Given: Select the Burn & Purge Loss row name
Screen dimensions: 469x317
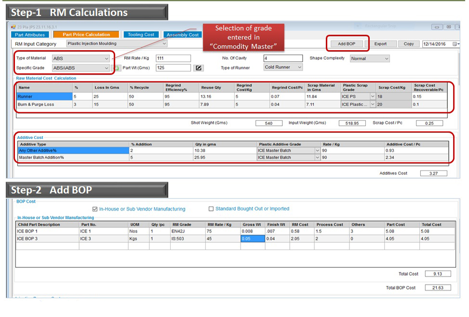Looking at the screenshot, I should (44, 105).
